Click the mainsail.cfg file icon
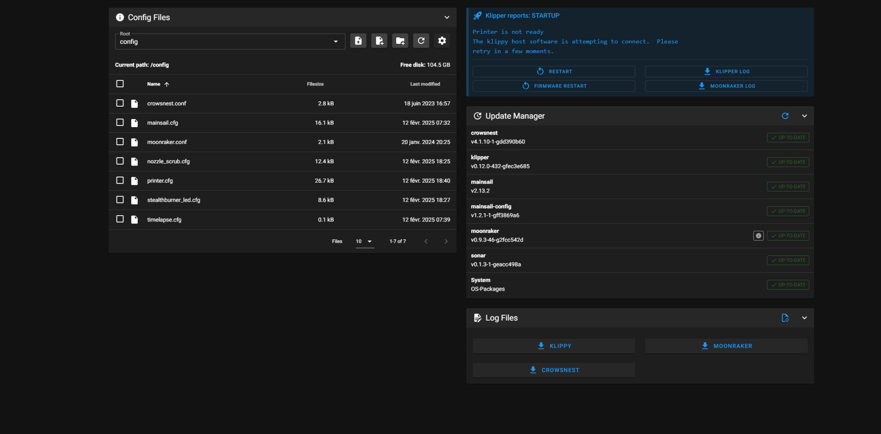 (134, 123)
